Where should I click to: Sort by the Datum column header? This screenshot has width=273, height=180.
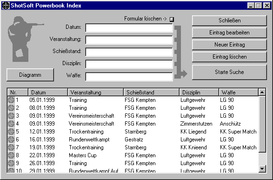tap(48, 92)
